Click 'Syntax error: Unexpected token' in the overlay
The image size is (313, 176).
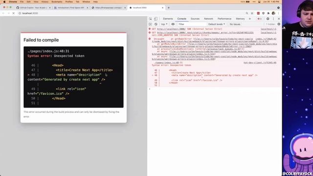(56, 56)
